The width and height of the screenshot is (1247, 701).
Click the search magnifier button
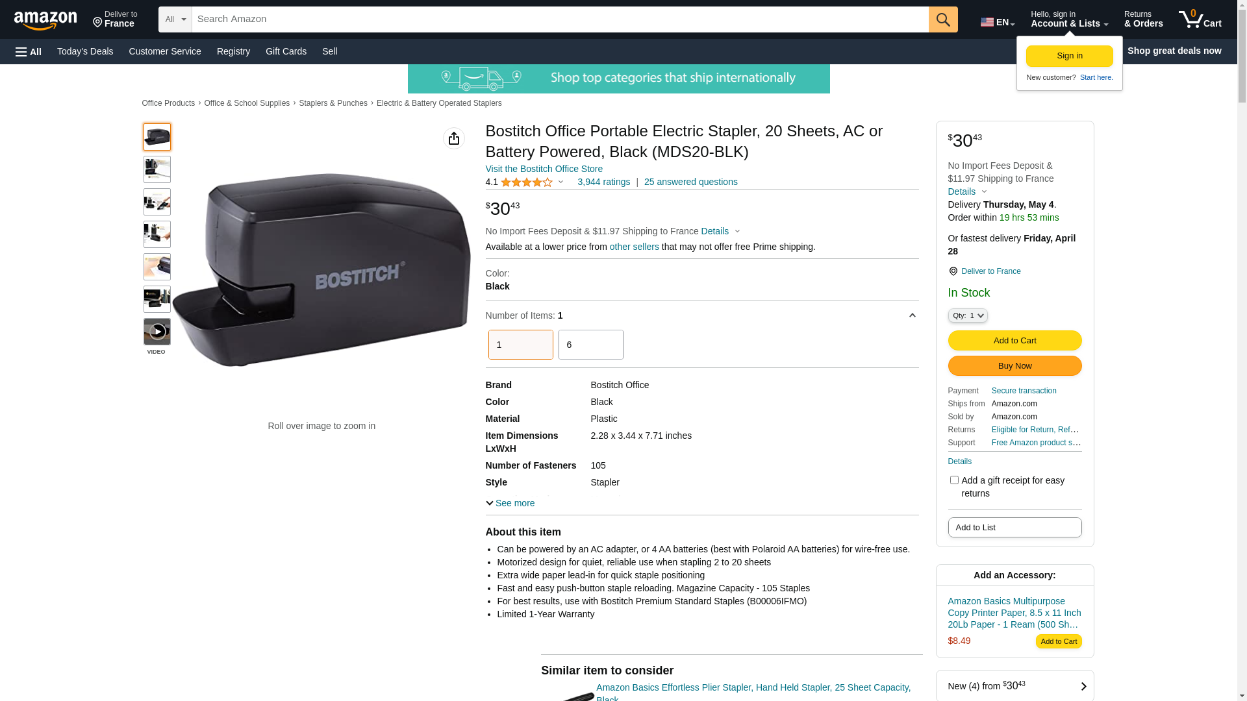point(943,19)
